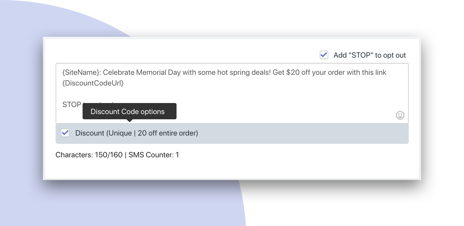Click the {SiteName} placeholder in the message

coord(81,73)
